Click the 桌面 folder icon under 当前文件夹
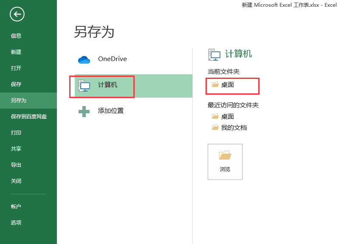 [x=215, y=84]
